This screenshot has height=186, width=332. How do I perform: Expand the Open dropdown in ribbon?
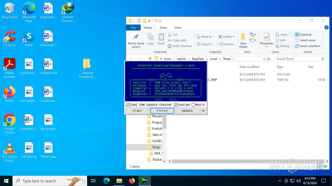tap(289, 35)
